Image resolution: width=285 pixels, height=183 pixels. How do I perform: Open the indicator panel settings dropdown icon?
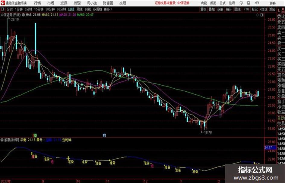pyautogui.click(x=2, y=140)
